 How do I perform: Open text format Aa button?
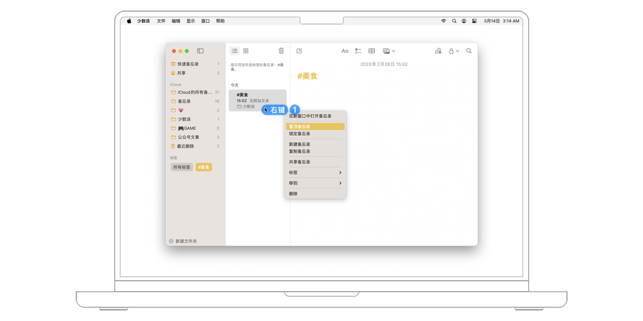coord(345,51)
